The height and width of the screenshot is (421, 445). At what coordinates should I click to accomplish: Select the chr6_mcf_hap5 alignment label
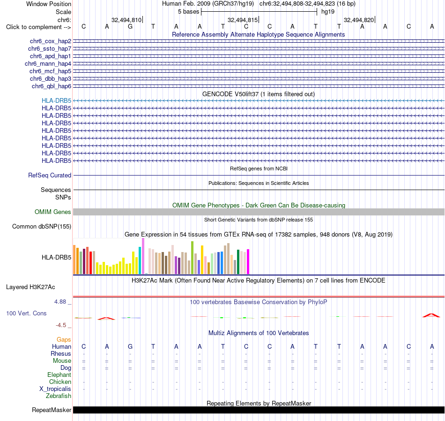pyautogui.click(x=50, y=71)
